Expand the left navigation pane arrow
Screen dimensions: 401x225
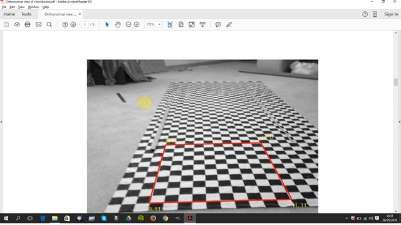[x=1, y=122]
